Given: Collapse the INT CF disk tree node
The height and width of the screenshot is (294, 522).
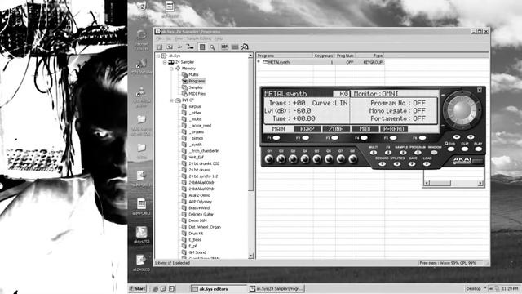Looking at the screenshot, I should [171, 100].
